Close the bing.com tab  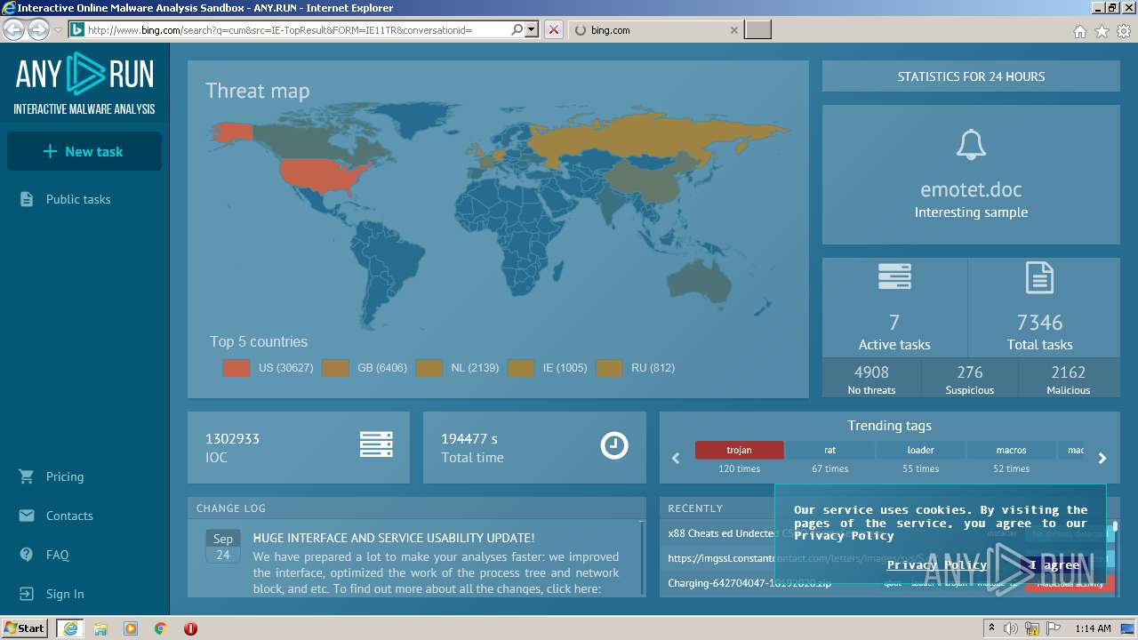point(733,30)
